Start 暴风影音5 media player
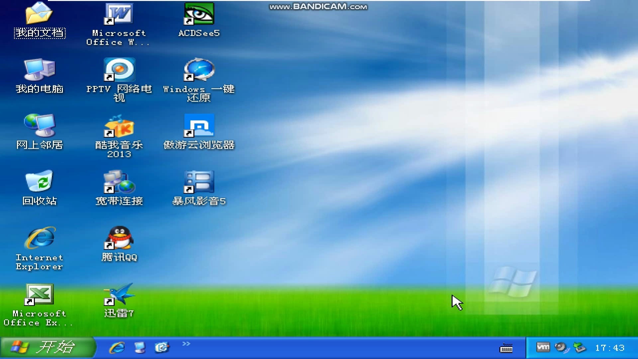 [199, 182]
